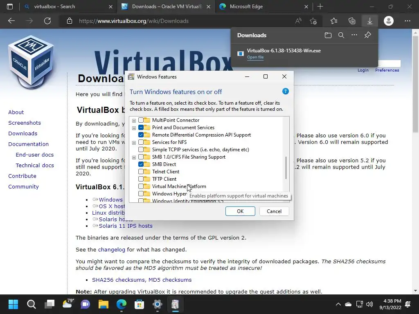This screenshot has height=314, width=419.
Task: Open Chat app on taskbar
Action: (x=85, y=304)
